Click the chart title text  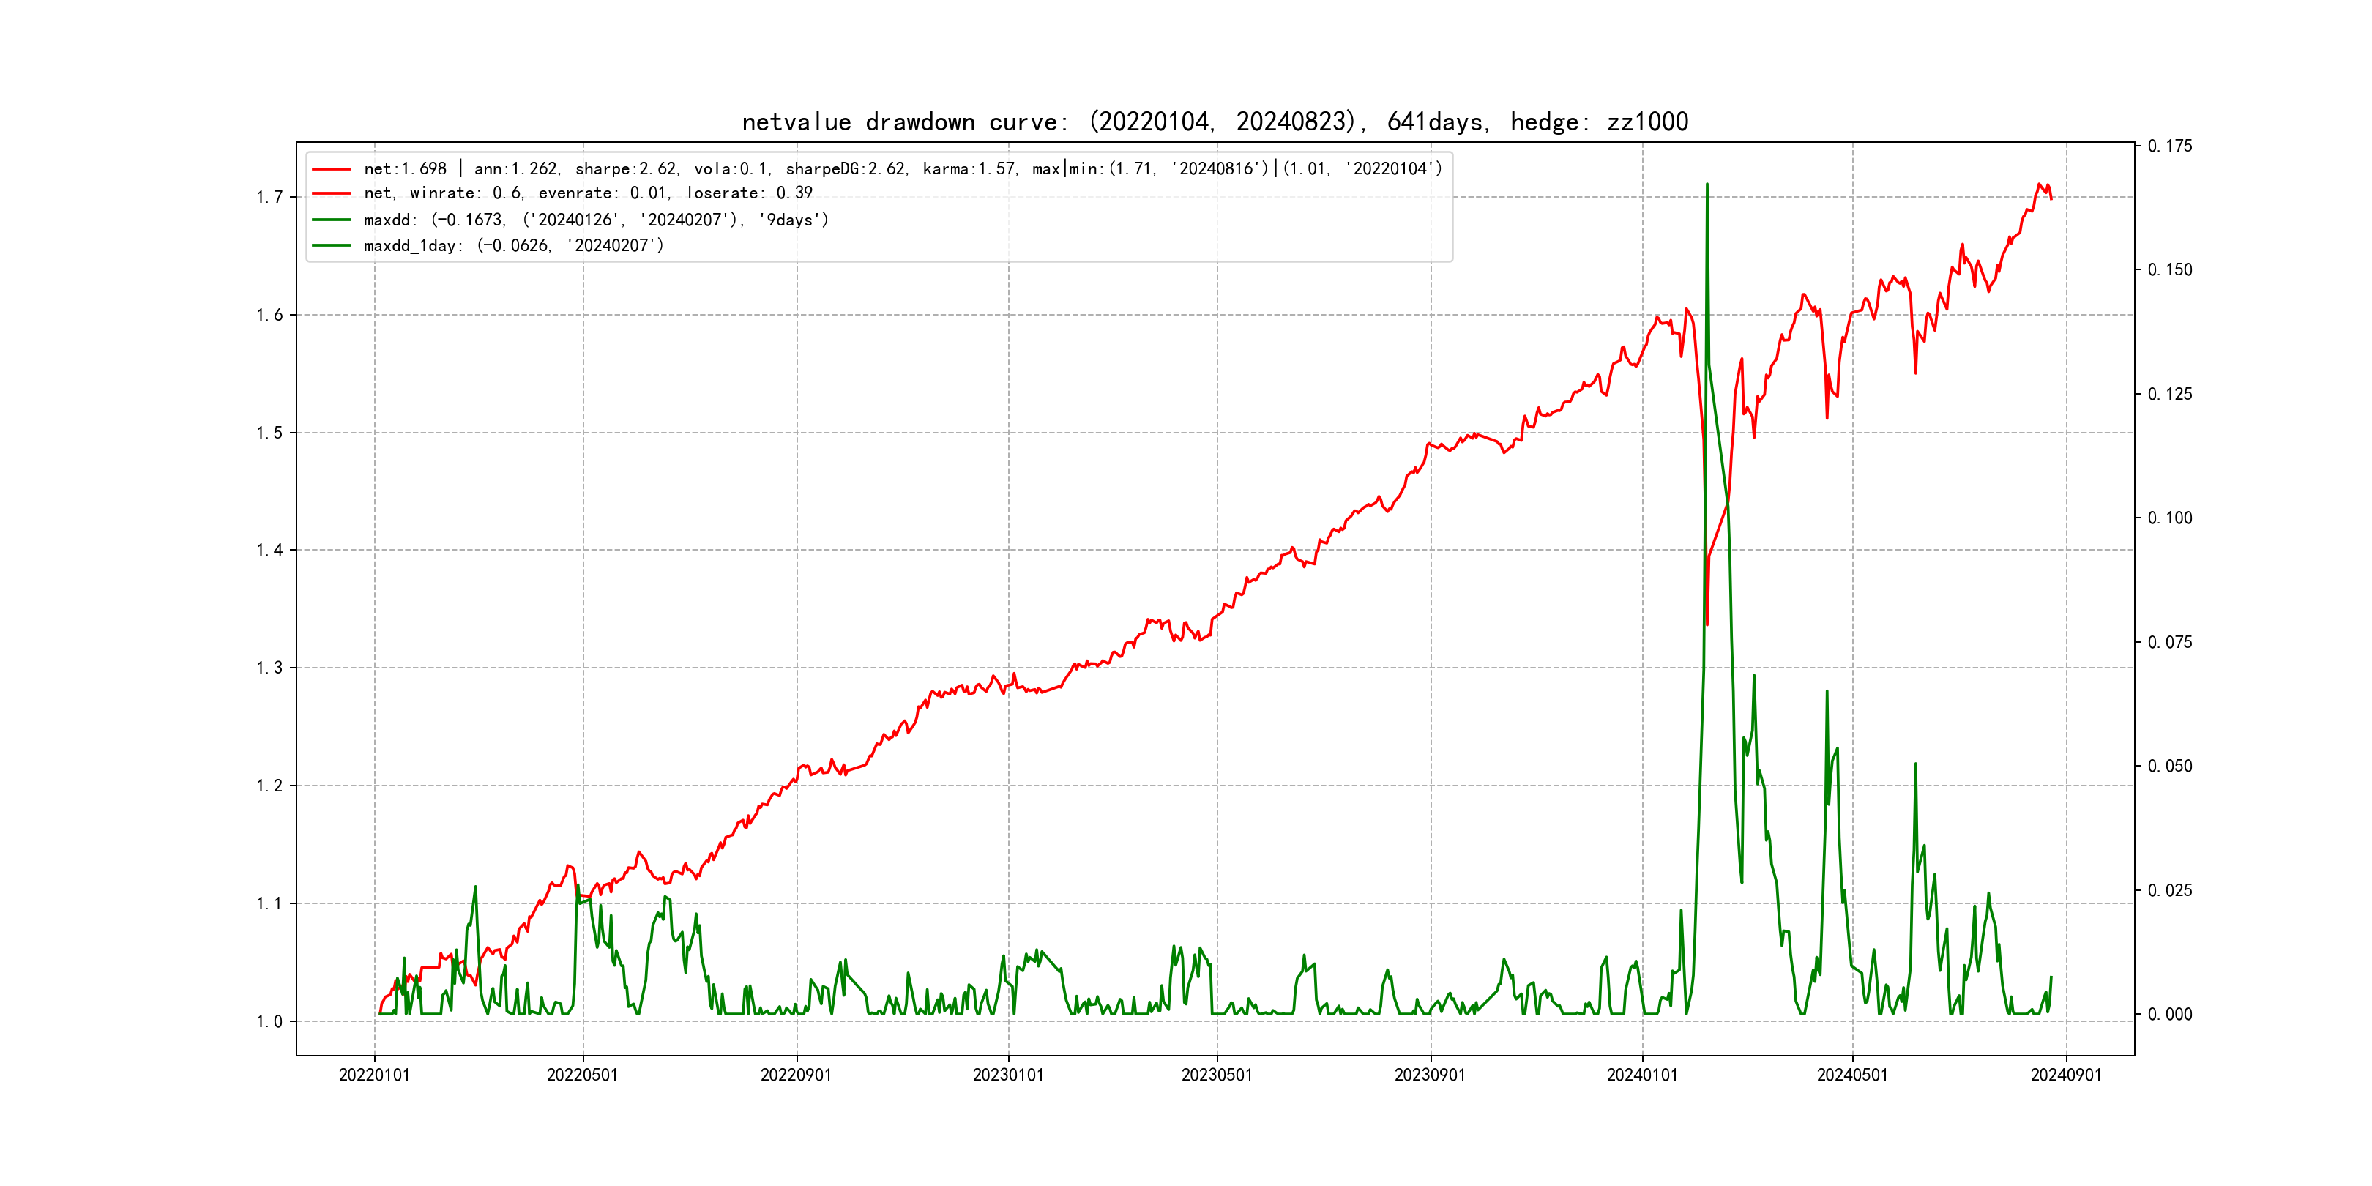(x=1215, y=122)
